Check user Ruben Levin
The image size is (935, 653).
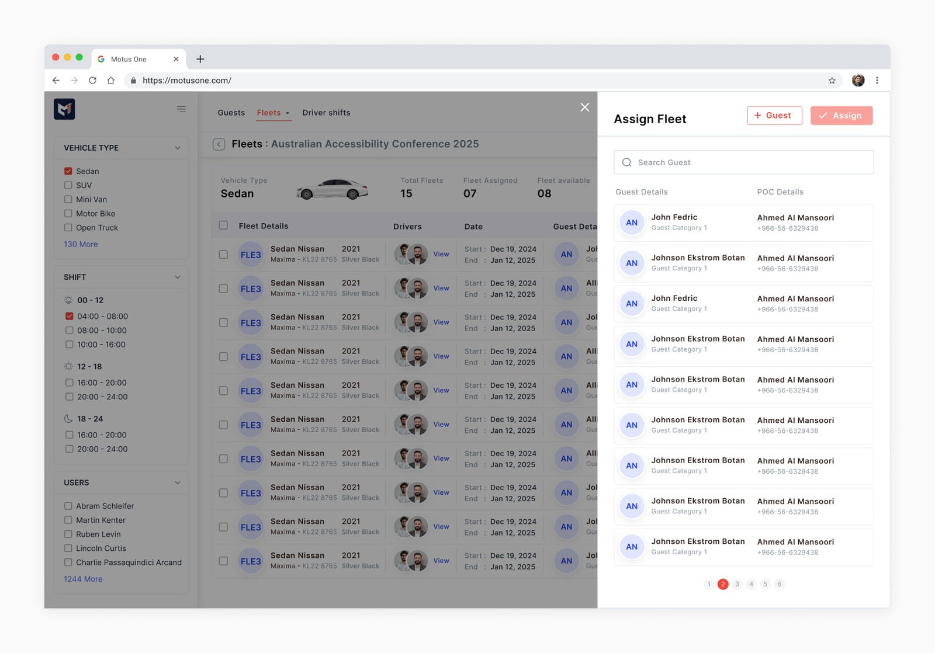(x=68, y=534)
